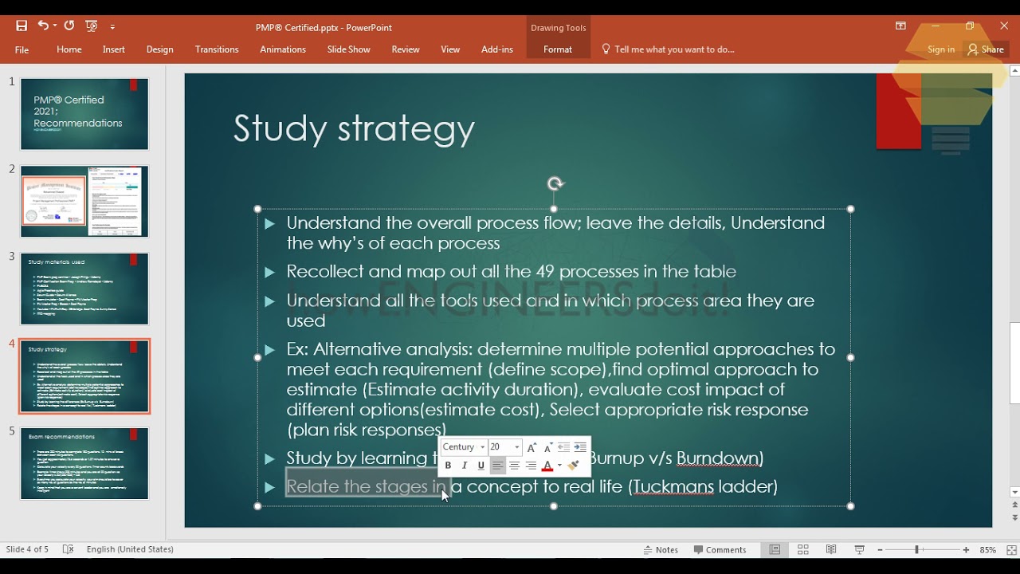
Task: Click Increase List Level icon
Action: [x=580, y=447]
